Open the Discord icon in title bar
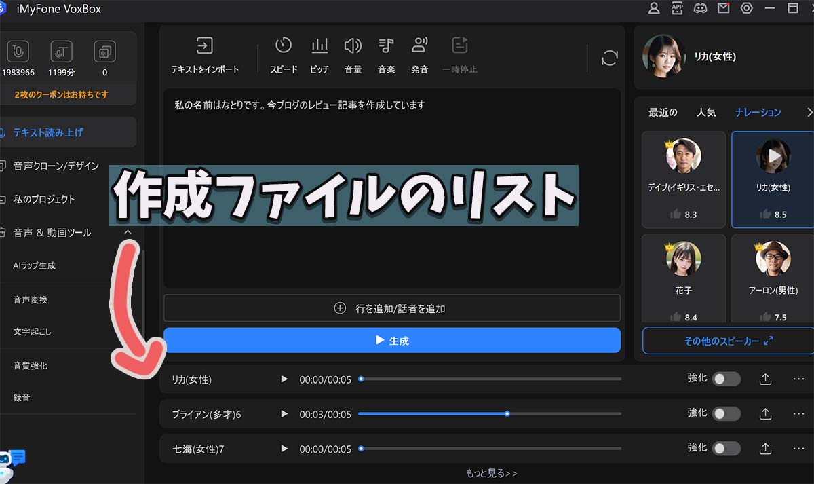 point(700,8)
